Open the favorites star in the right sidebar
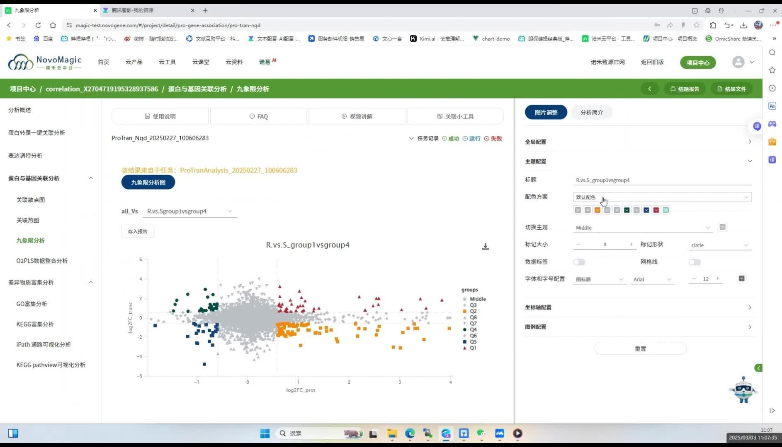 coord(772,70)
